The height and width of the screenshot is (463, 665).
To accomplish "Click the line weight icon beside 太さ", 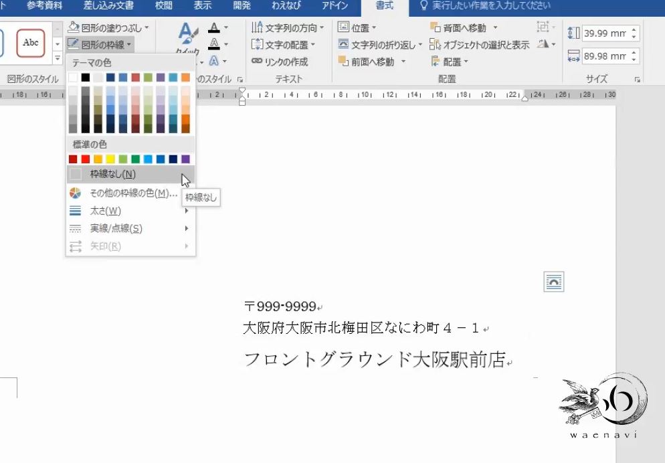I will coord(75,211).
